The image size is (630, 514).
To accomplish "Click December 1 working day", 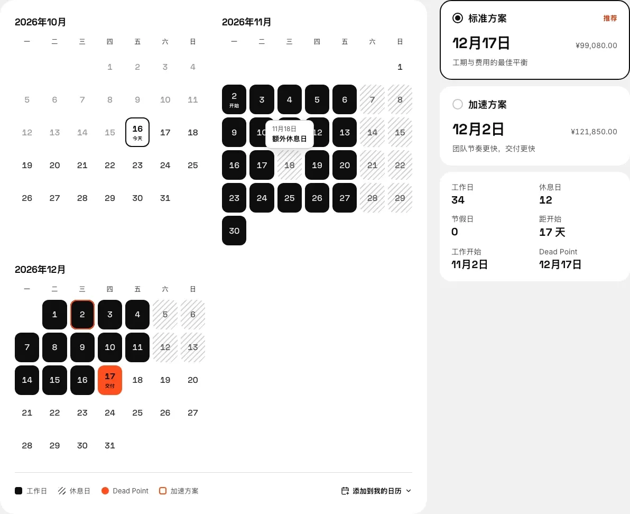I will click(x=54, y=314).
